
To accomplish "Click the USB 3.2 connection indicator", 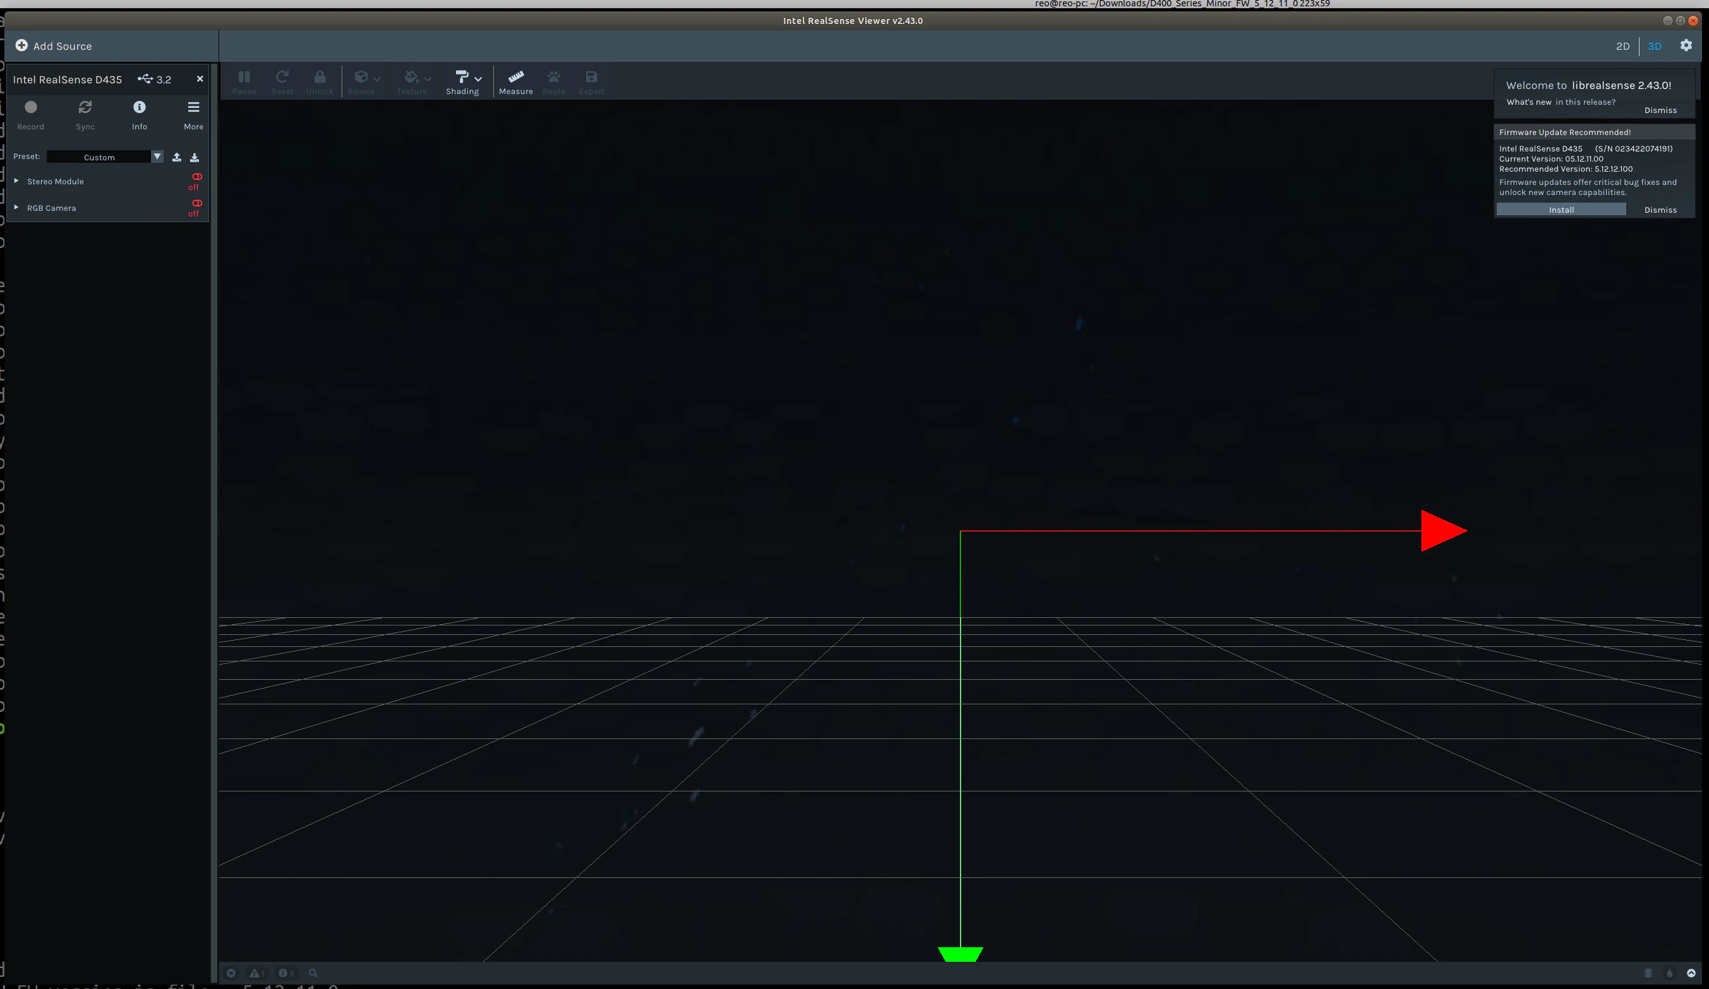I will (155, 80).
